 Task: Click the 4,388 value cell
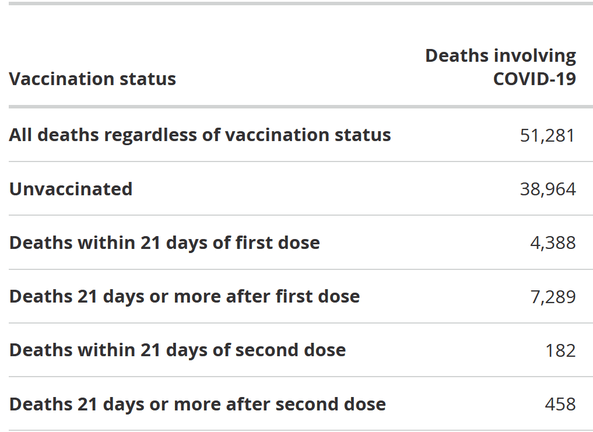(x=553, y=243)
